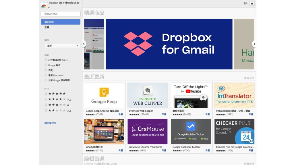Click 免費 on crxMouse Gestures tile

click(x=164, y=150)
